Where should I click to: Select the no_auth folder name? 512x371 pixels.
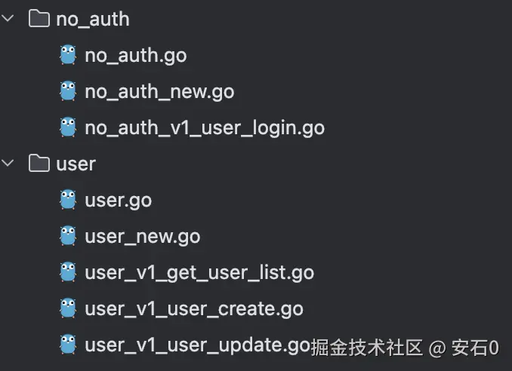coord(93,20)
